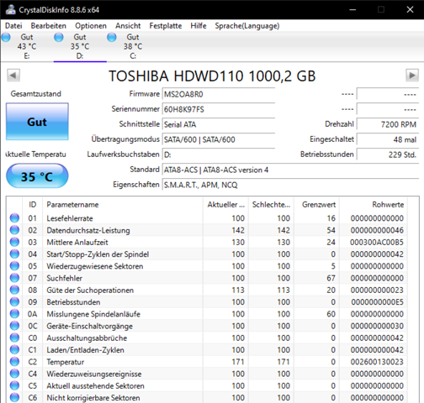
Task: Click status orb of Datendurchsatz-Leistung row
Action: click(14, 230)
